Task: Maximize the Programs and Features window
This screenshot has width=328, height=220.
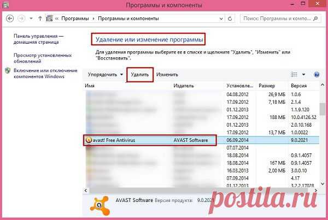Action: pos(303,4)
